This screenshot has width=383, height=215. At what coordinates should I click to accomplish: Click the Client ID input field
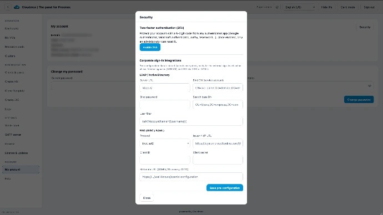[x=165, y=160]
